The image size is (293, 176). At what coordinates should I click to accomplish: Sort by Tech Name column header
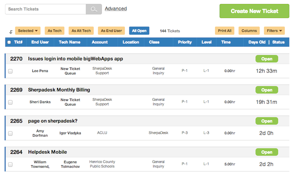69,42
